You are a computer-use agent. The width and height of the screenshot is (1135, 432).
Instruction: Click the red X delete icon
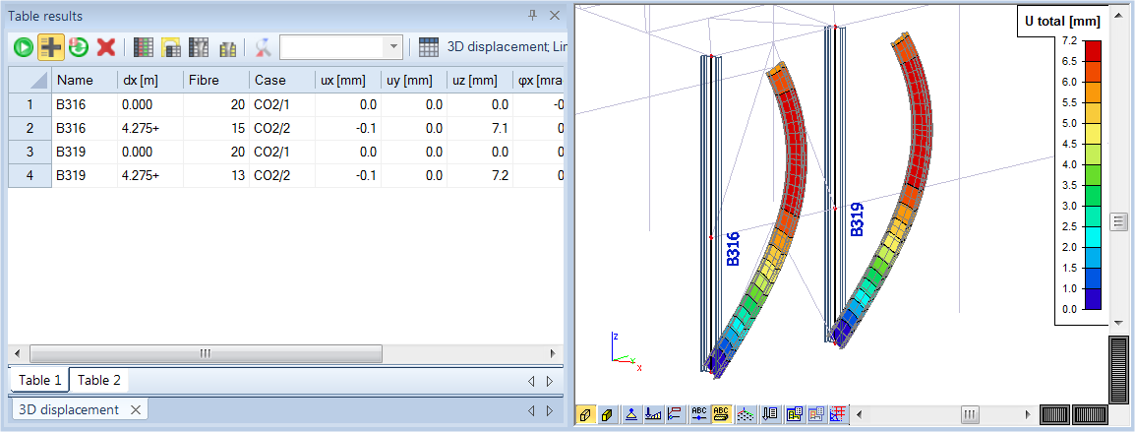point(105,46)
